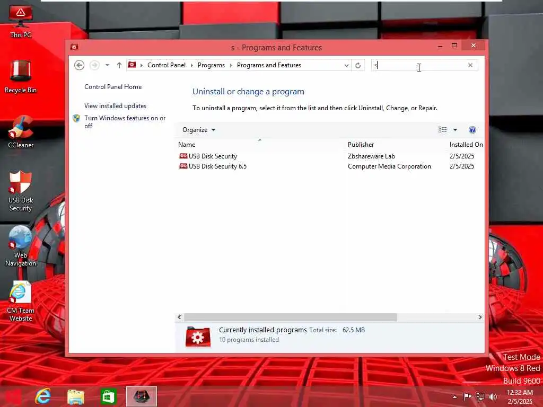Click the horizontal scrollbar right arrow
543x407 pixels.
point(480,317)
